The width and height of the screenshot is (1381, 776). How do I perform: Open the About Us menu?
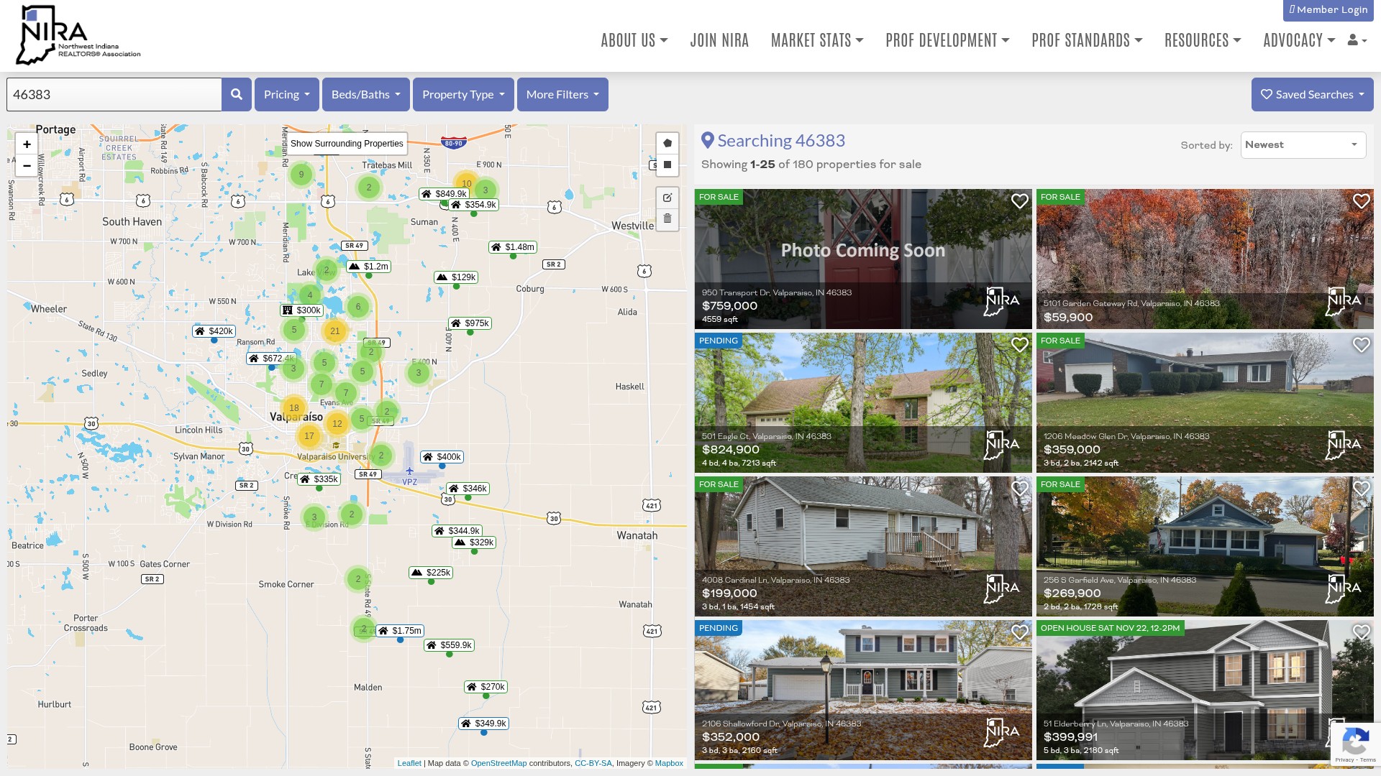pos(634,40)
